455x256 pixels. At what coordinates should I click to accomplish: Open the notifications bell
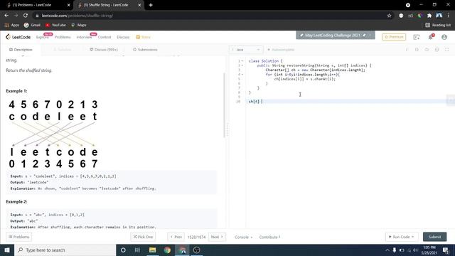tap(431, 37)
